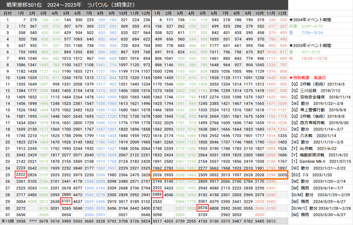Image resolution: width=353 pixels, height=225 pixels.
Task: Select the cell with value 2483
Action: (x=157, y=194)
